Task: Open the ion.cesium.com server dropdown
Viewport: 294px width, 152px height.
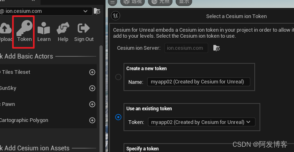Action: point(46,11)
